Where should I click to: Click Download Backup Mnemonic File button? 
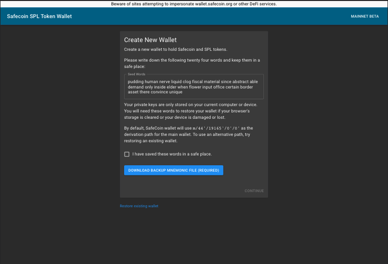[x=173, y=170]
